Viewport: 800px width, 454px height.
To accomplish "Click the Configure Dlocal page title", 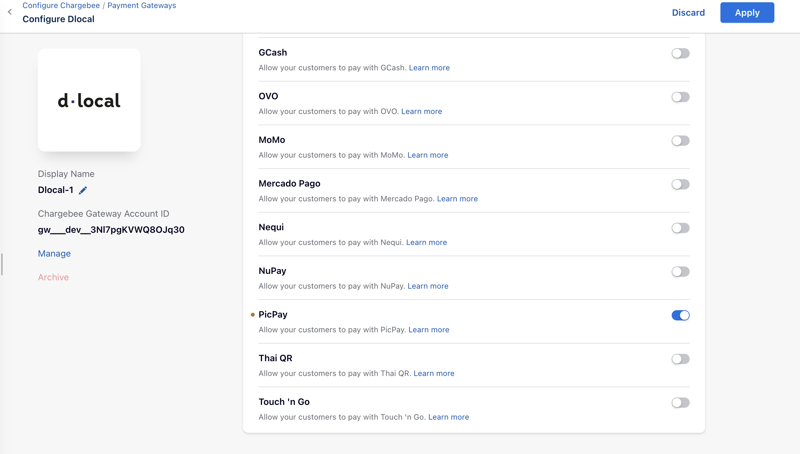I will [58, 19].
